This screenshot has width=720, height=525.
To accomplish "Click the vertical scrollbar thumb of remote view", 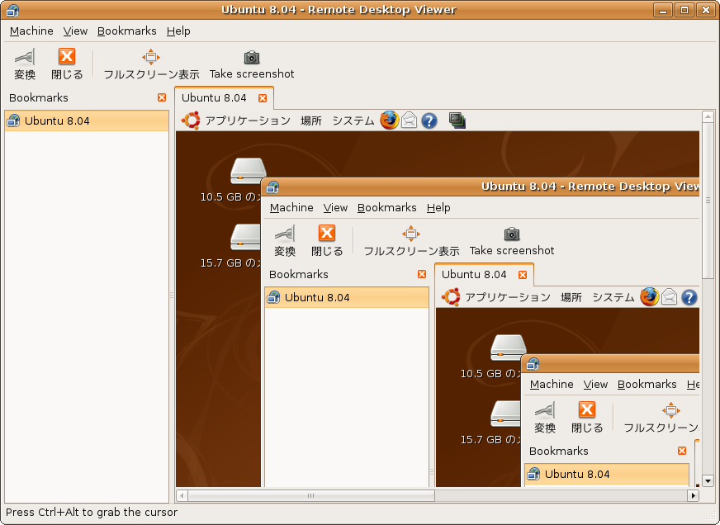I will click(x=708, y=201).
